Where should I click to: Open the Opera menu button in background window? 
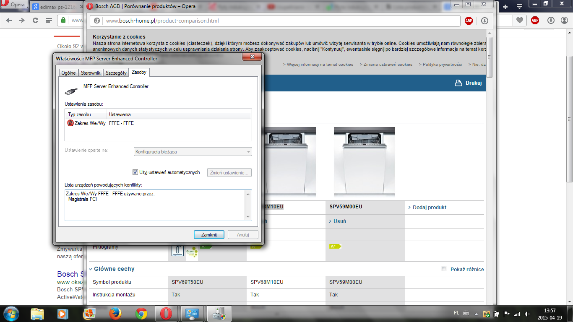(13, 5)
